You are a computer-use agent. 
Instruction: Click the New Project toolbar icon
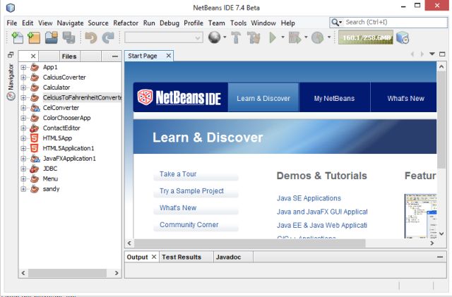[34, 37]
